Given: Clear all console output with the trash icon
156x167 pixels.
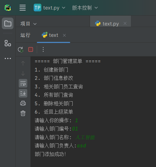Looking at the screenshot, I should [23, 113].
